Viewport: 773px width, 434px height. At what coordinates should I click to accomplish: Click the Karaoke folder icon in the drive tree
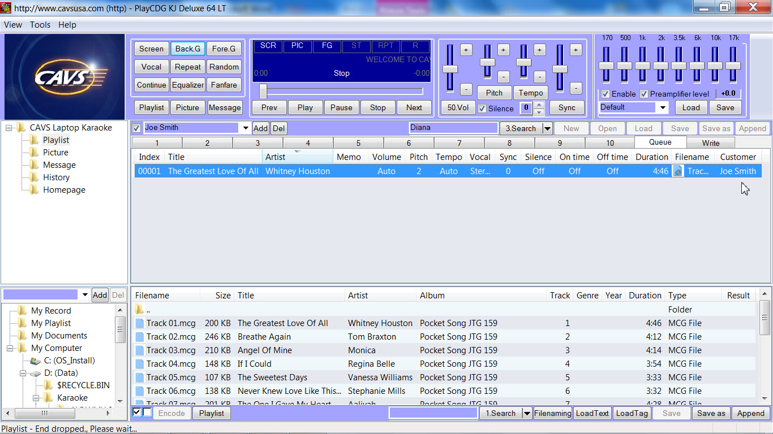click(x=48, y=398)
